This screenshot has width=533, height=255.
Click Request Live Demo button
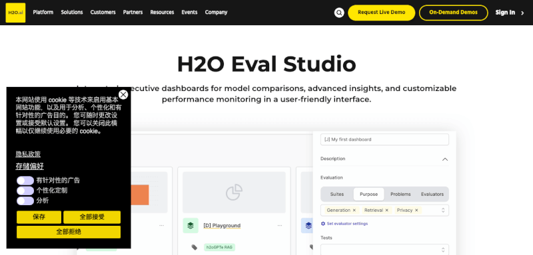click(381, 13)
